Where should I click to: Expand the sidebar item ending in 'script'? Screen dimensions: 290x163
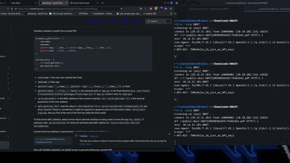(x=8, y=99)
